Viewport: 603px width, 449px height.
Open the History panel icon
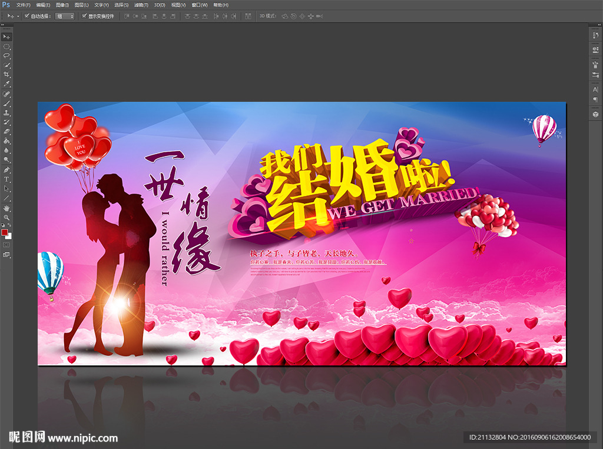595,35
